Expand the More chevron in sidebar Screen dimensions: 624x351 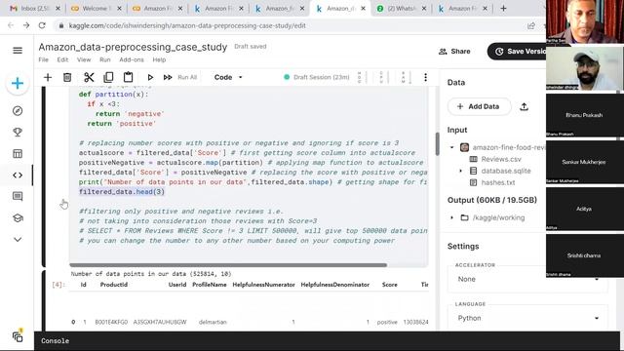click(18, 239)
